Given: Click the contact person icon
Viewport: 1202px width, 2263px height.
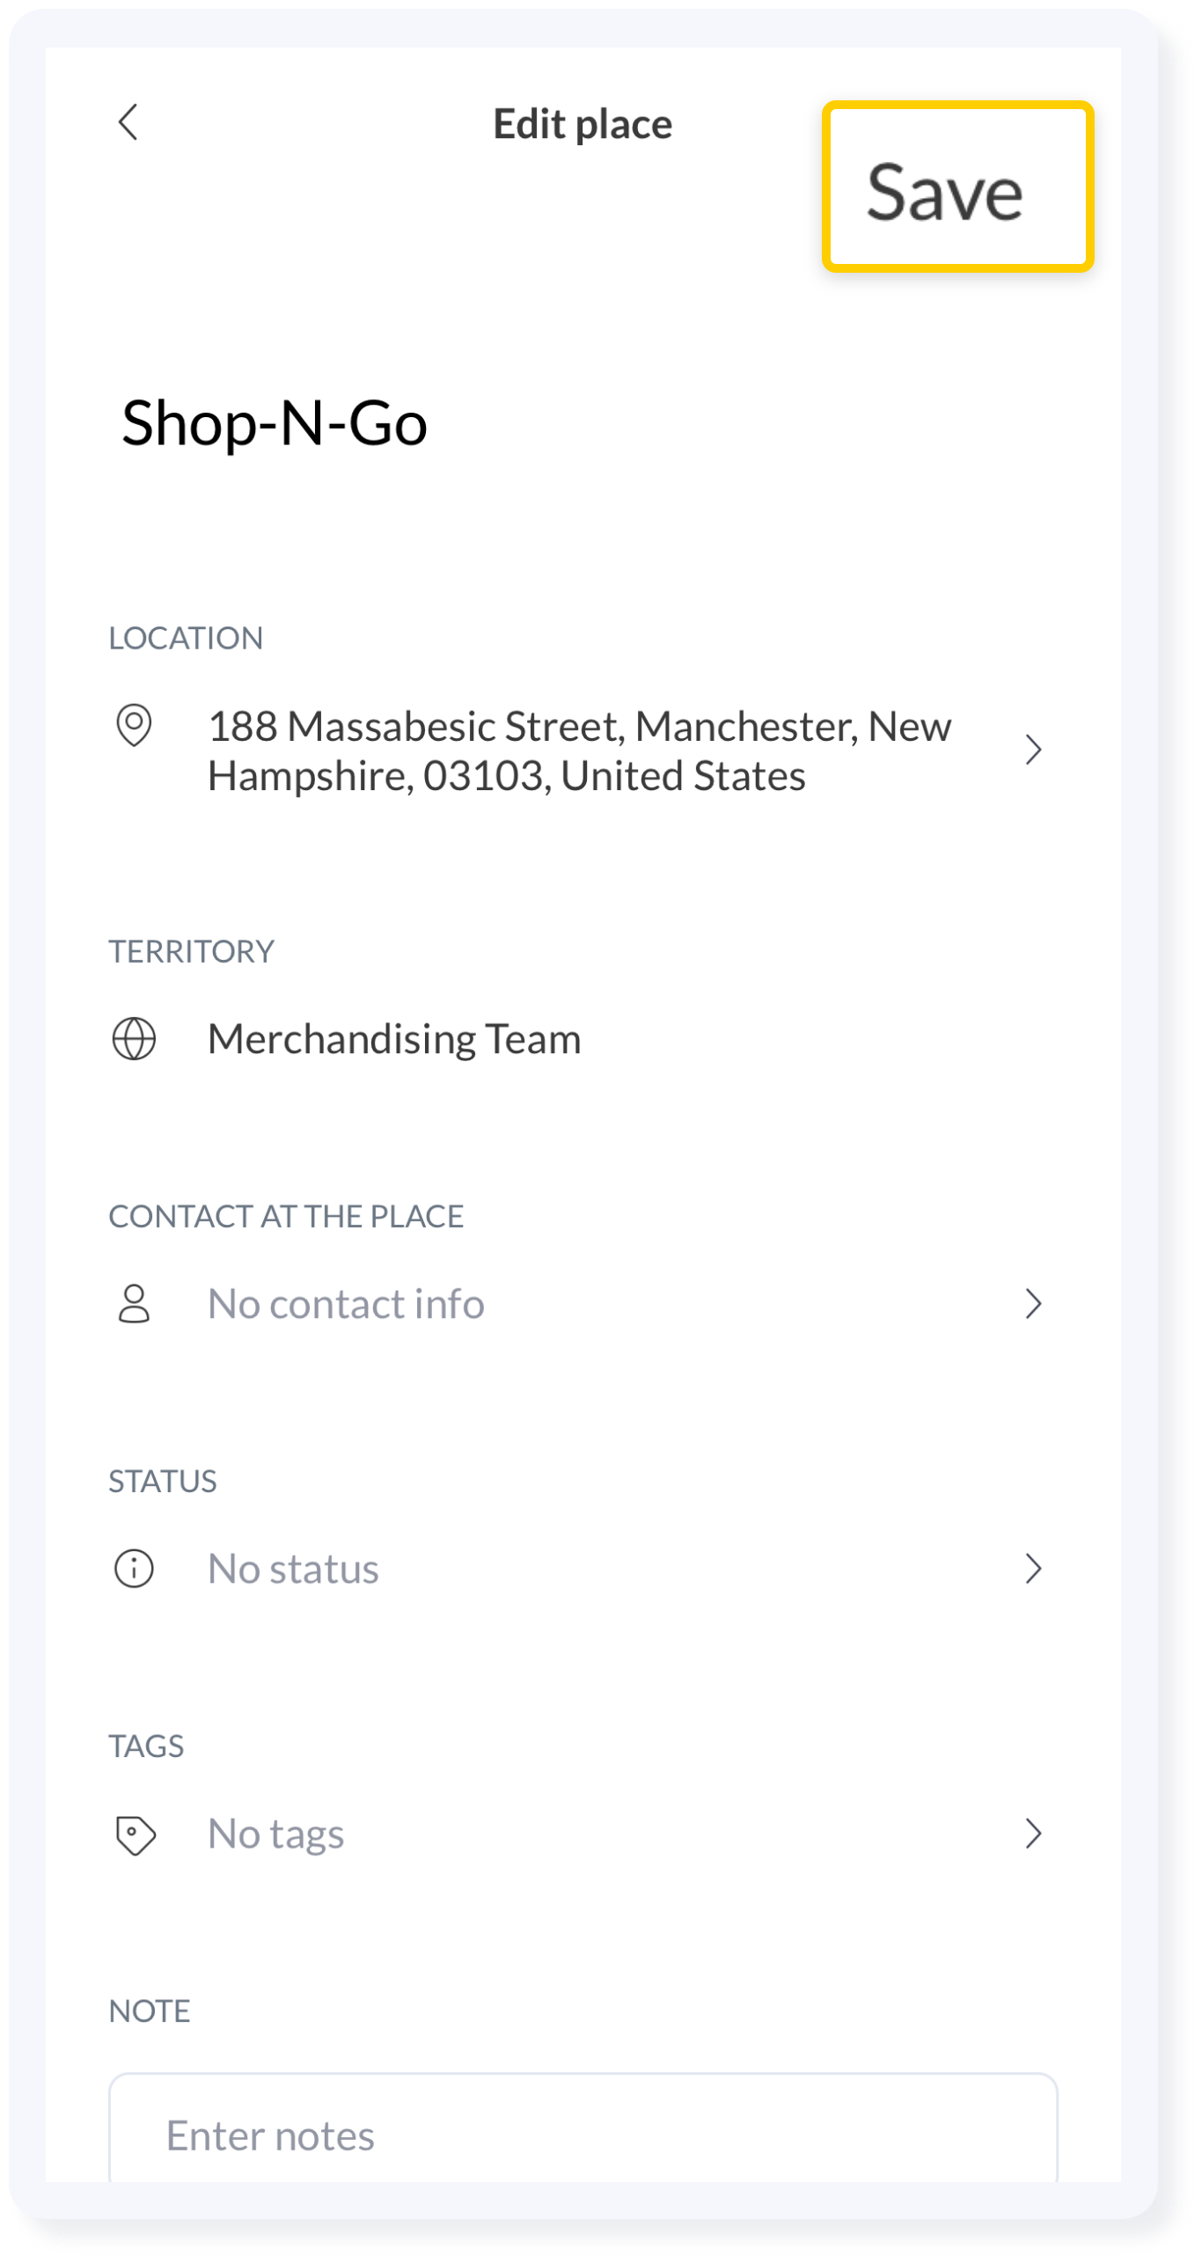Looking at the screenshot, I should click(134, 1305).
